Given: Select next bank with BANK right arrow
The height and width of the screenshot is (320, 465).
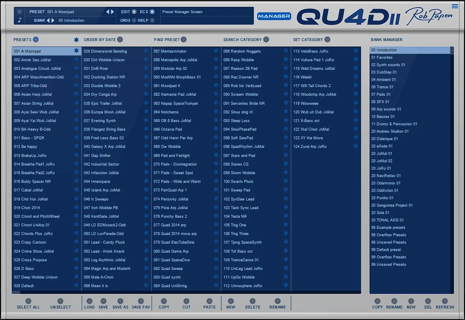Looking at the screenshot, I should coord(53,21).
